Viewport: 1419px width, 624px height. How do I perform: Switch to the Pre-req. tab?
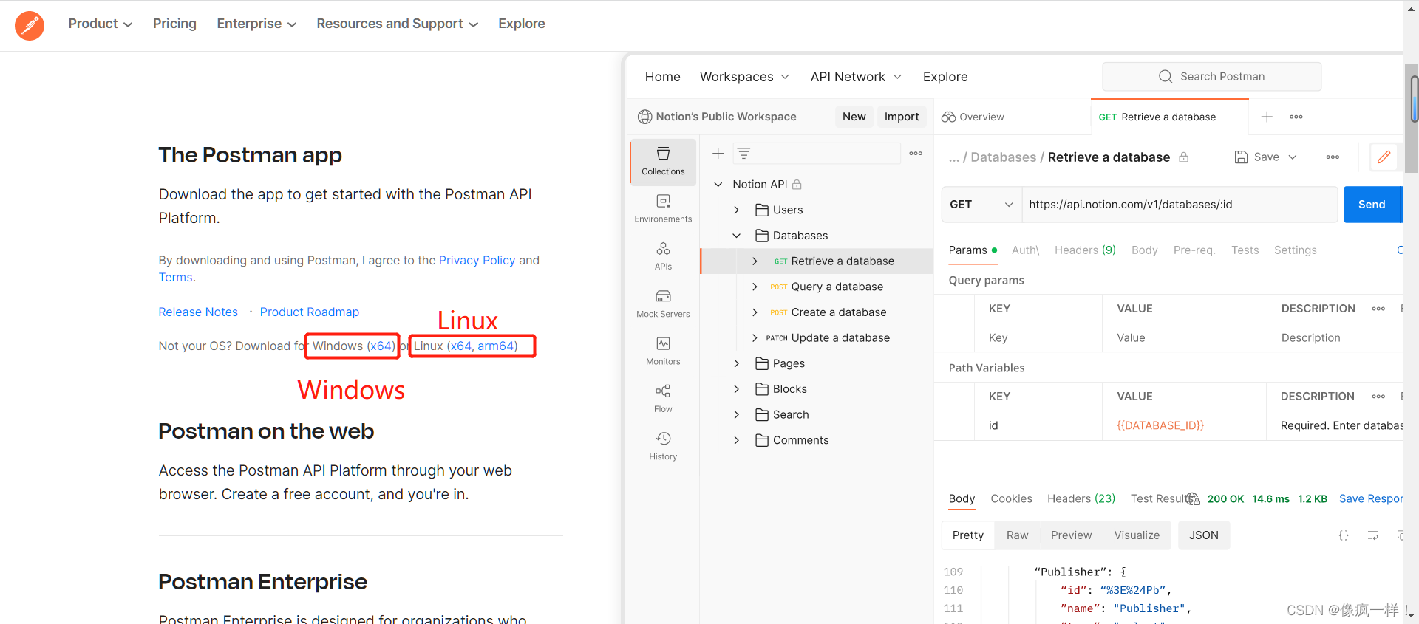point(1194,250)
